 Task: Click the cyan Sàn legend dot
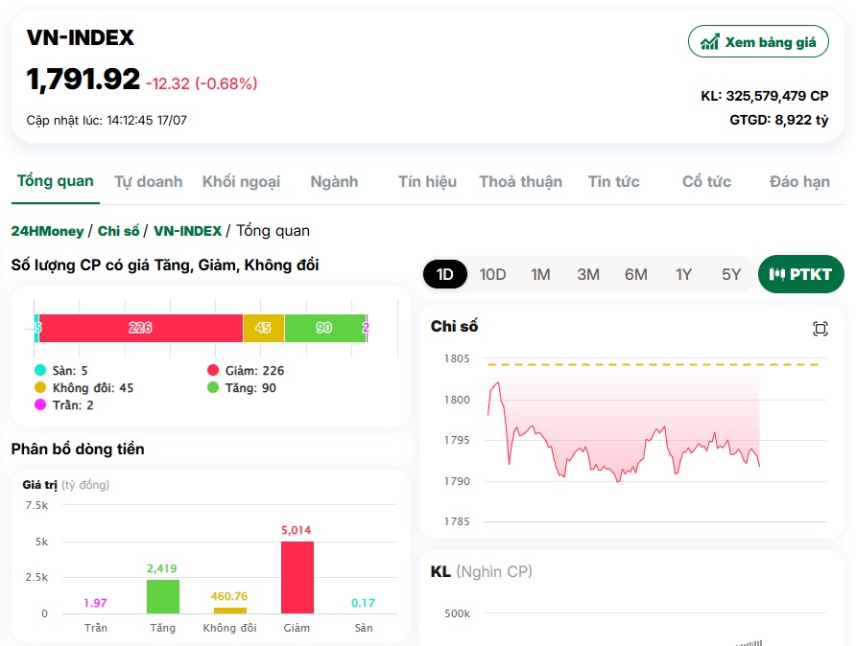click(x=40, y=370)
